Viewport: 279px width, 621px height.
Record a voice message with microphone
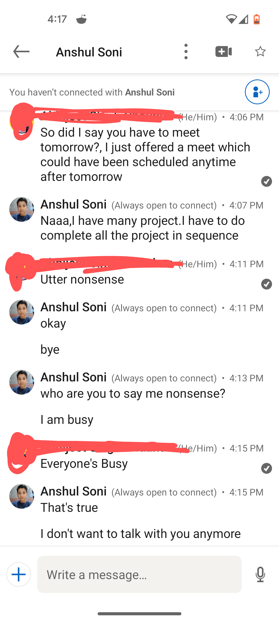260,574
